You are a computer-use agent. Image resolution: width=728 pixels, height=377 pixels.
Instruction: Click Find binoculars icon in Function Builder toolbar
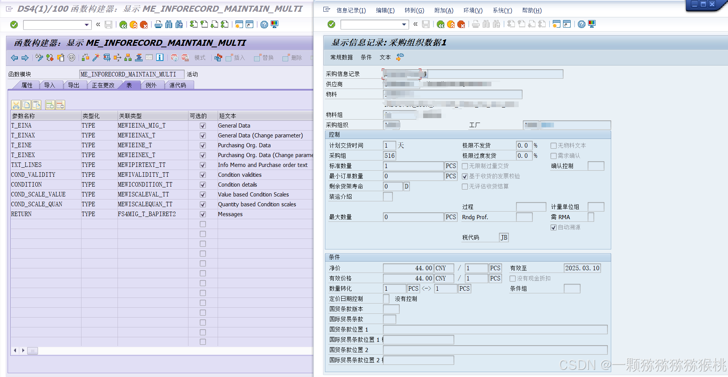169,25
